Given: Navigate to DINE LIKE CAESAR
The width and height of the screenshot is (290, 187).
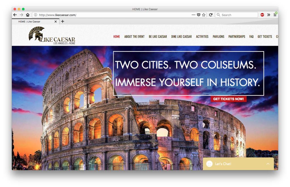Looking at the screenshot, I should click(x=182, y=36).
